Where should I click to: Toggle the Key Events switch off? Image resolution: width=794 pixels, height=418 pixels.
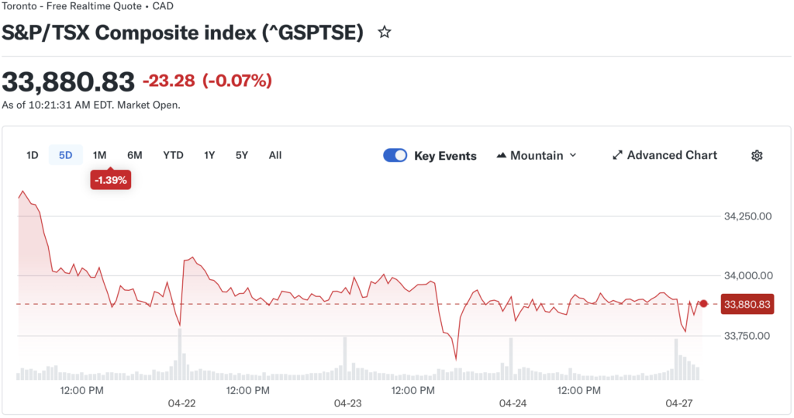tap(395, 155)
